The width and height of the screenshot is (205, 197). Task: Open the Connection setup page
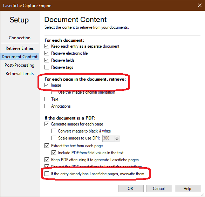20,38
